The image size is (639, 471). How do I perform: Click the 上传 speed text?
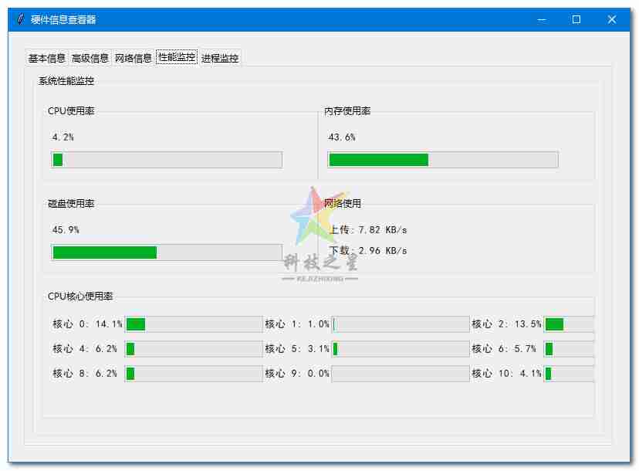[368, 229]
